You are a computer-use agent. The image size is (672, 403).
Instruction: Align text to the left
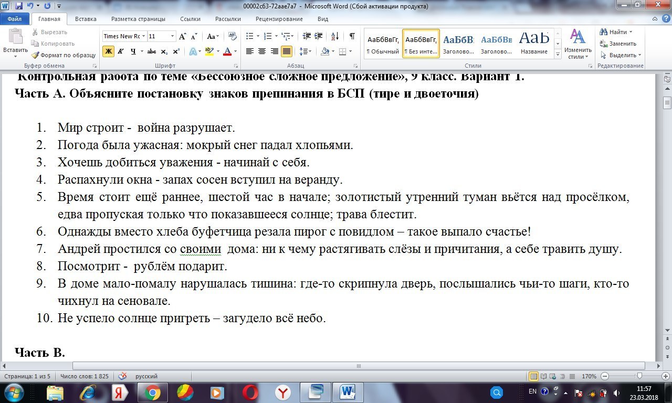(249, 51)
